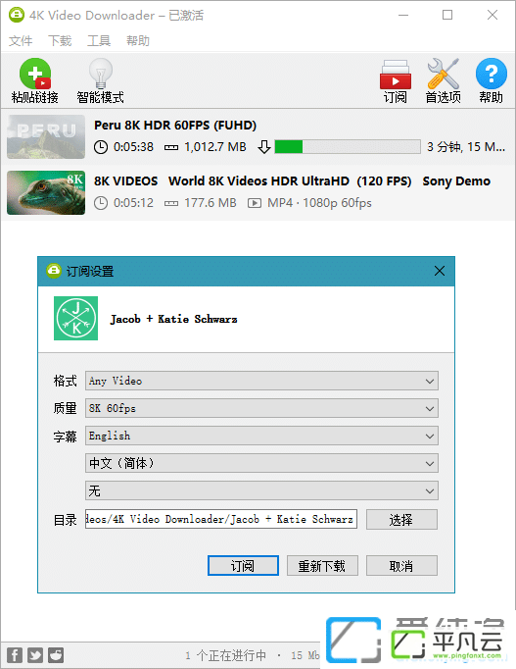
Task: Expand the 质量 dropdown showing 8K 60fps
Action: [261, 408]
